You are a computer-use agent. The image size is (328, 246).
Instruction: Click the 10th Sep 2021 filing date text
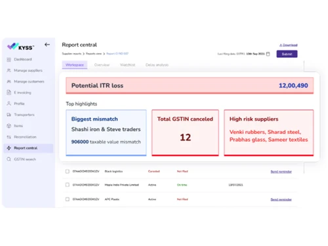(x=255, y=54)
